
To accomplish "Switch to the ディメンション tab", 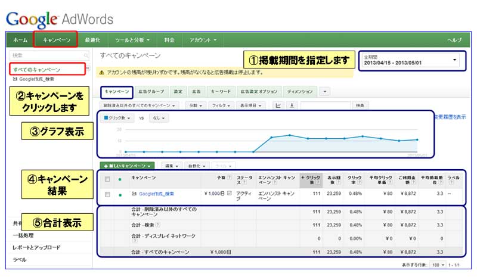I will 300,92.
